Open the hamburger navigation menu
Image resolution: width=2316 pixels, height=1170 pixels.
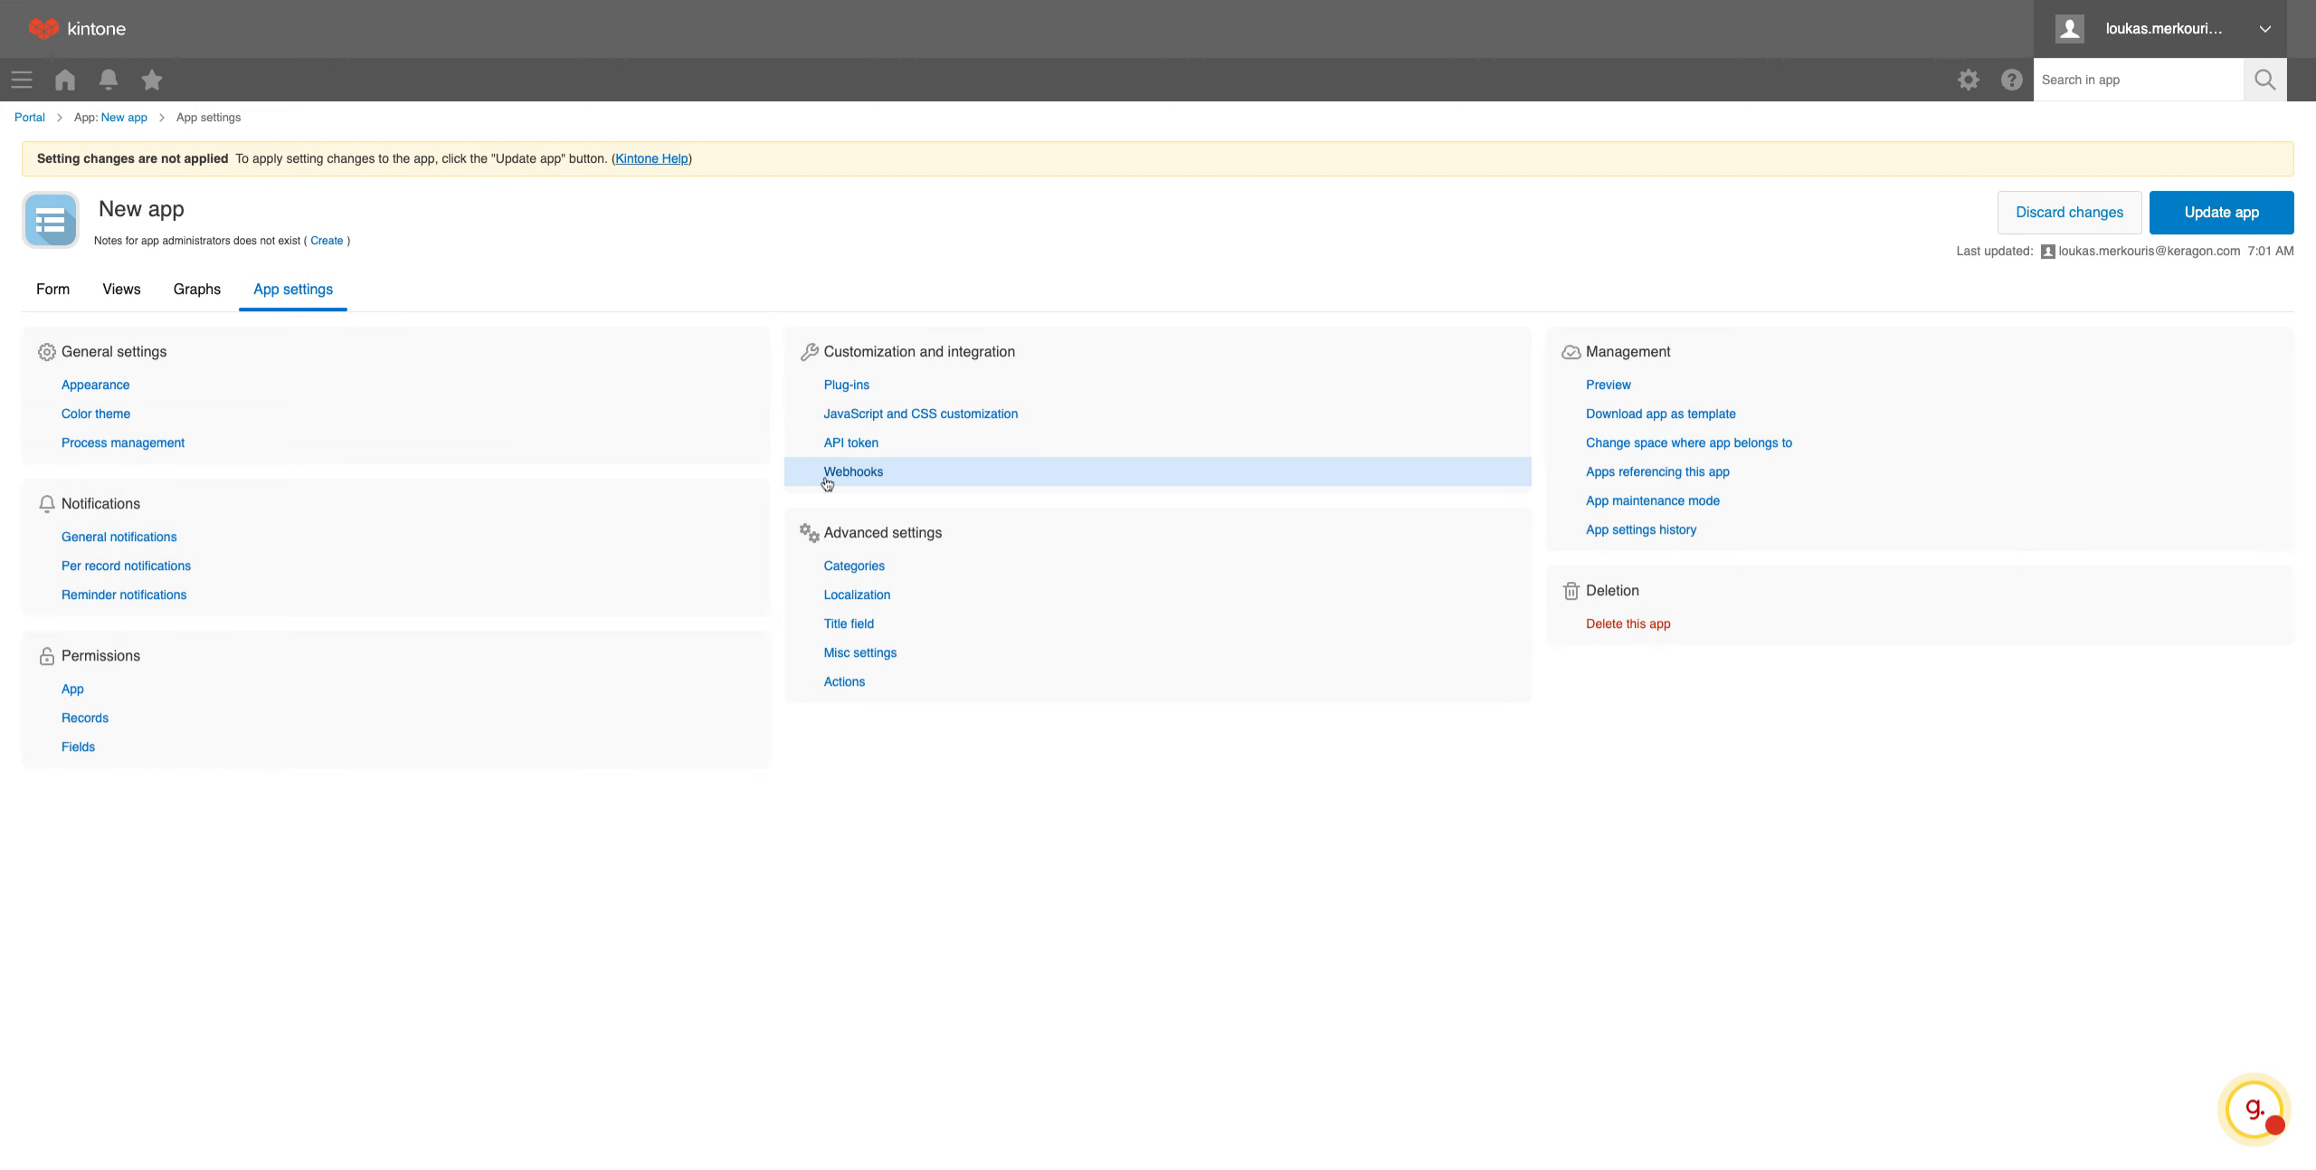pos(22,80)
